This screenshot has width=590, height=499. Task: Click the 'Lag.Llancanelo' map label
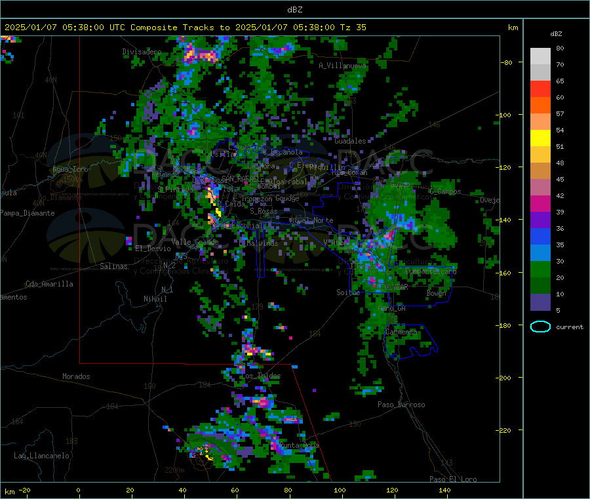[x=42, y=456]
